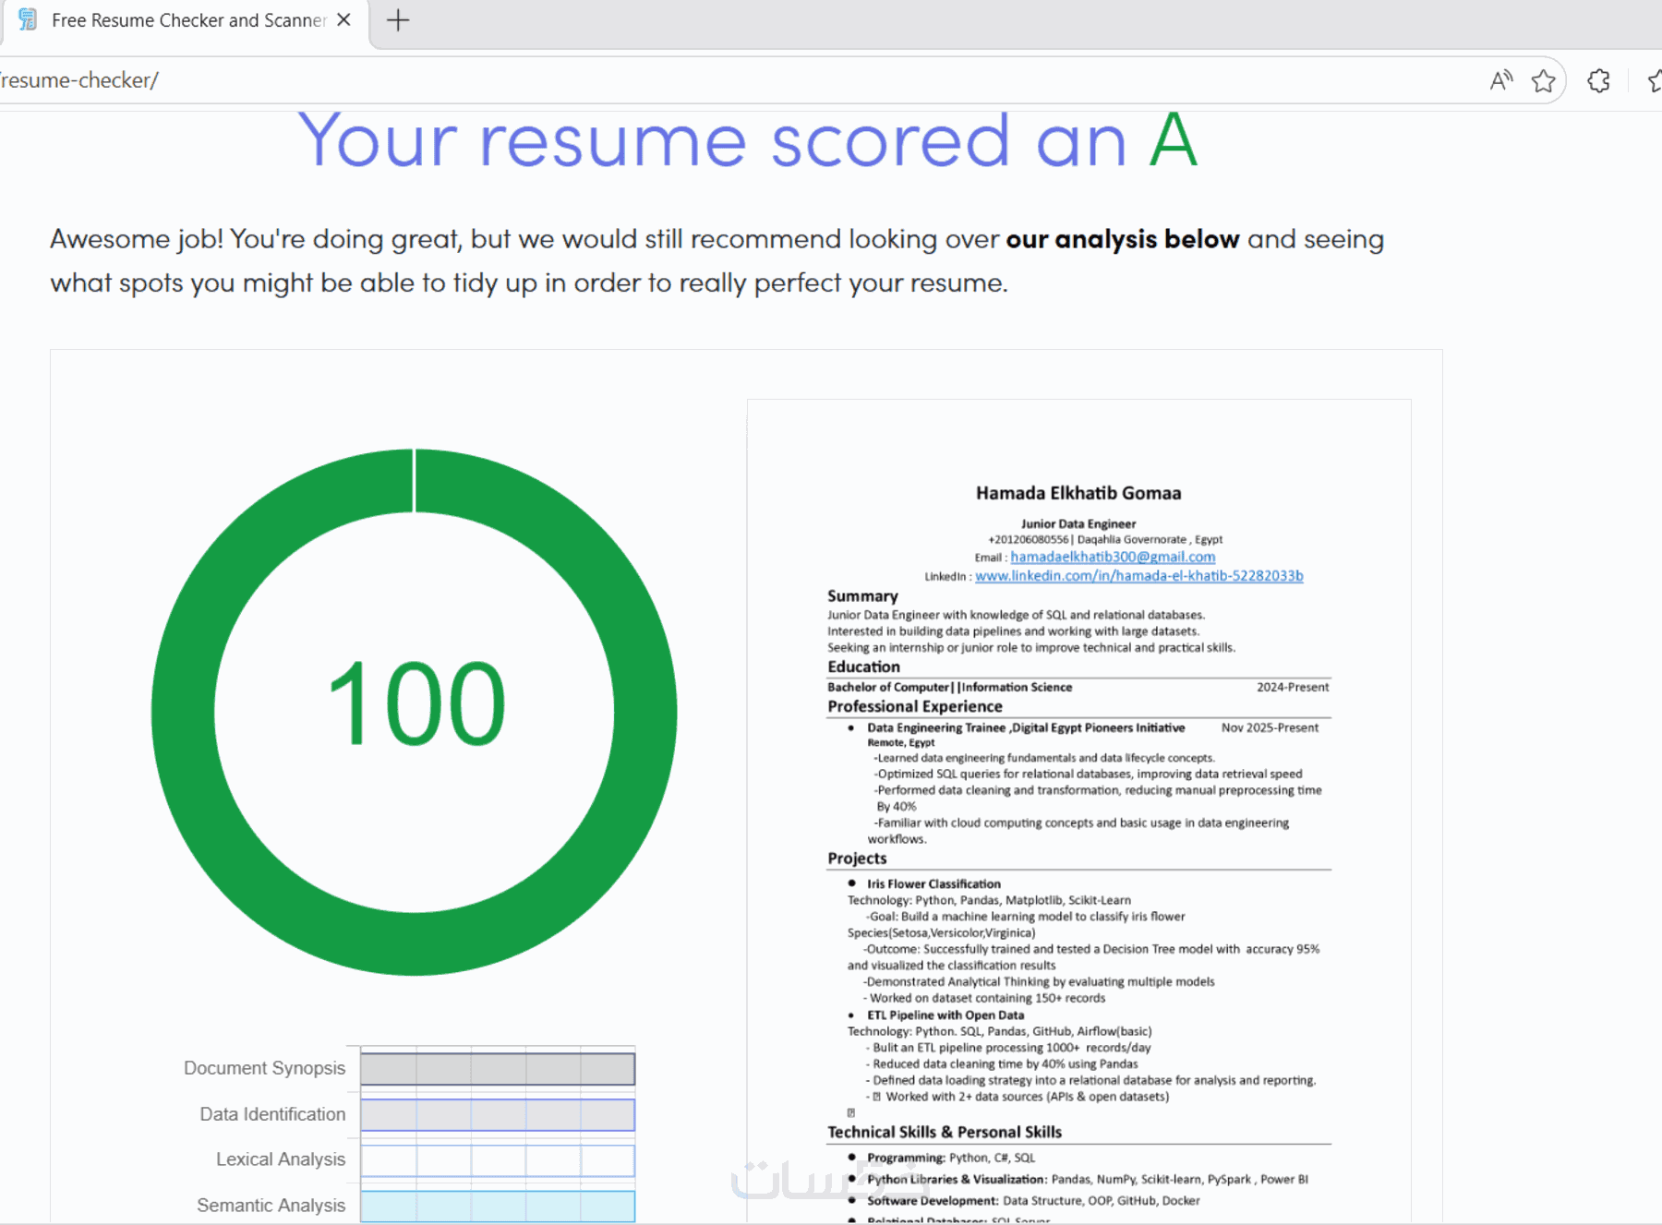Click the 'our analysis below' bold text
Image resolution: width=1662 pixels, height=1225 pixels.
click(x=1122, y=239)
